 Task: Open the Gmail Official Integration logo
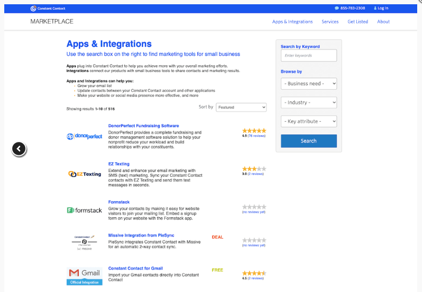84,277
